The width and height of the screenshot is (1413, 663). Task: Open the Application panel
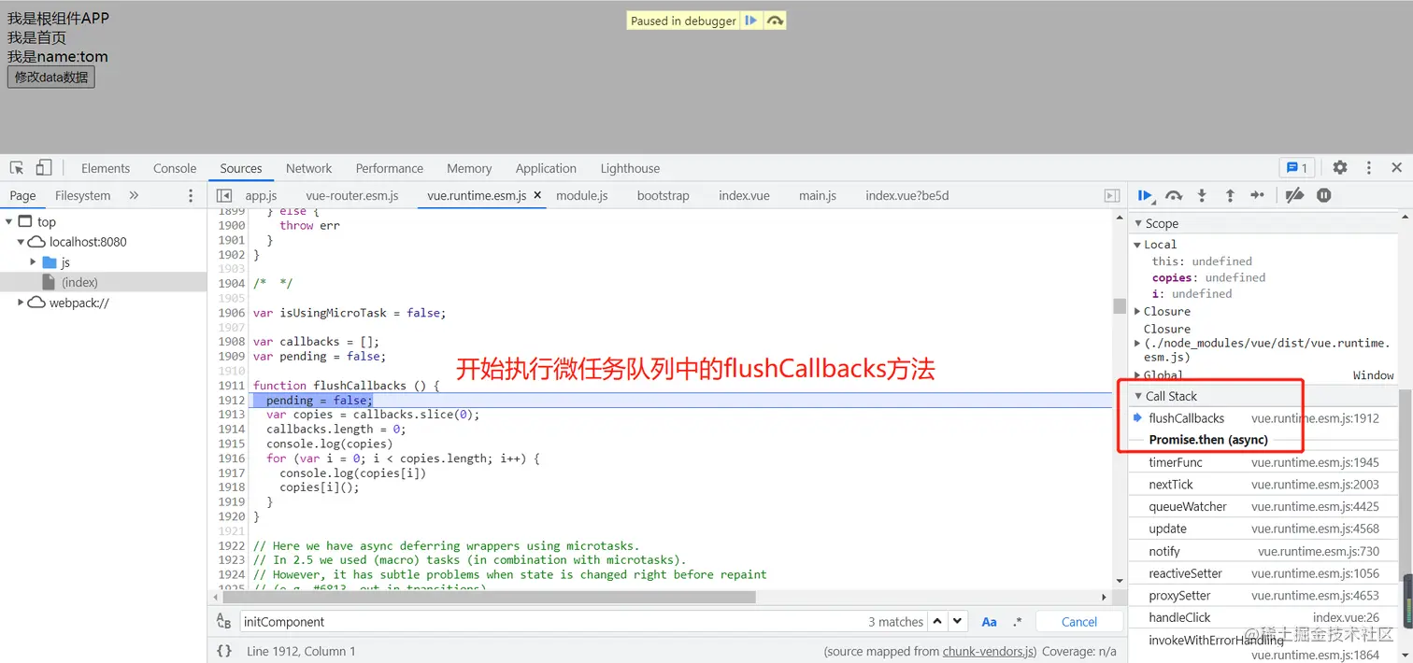coord(546,168)
